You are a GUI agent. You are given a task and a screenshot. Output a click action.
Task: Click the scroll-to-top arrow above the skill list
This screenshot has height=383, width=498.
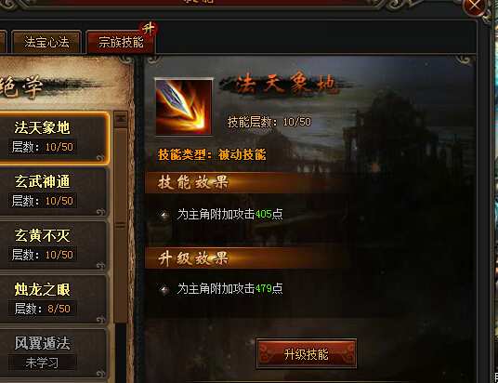[121, 119]
